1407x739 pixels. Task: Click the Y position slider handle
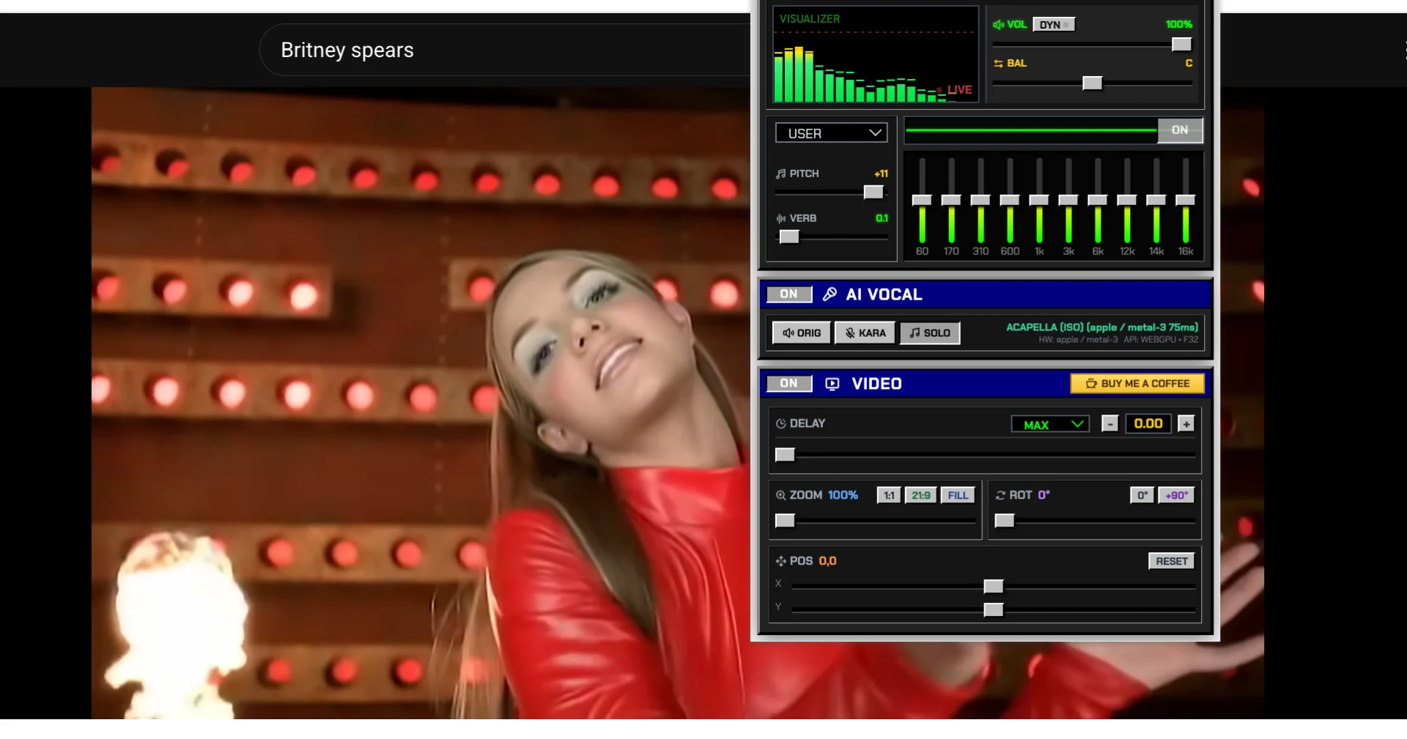tap(994, 611)
